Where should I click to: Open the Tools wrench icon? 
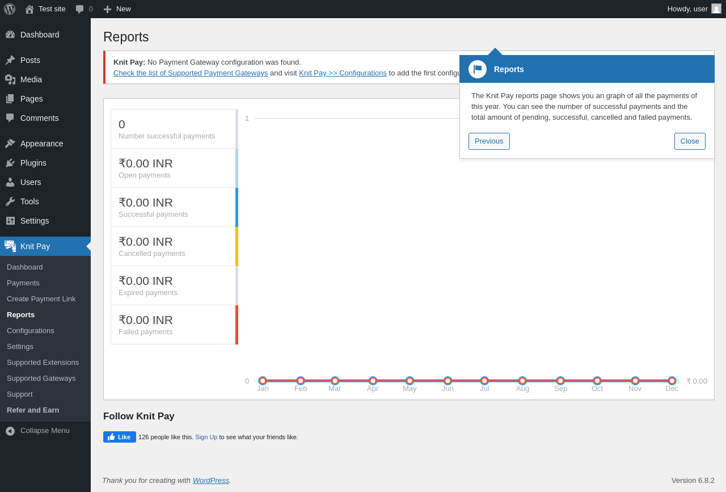(x=10, y=201)
